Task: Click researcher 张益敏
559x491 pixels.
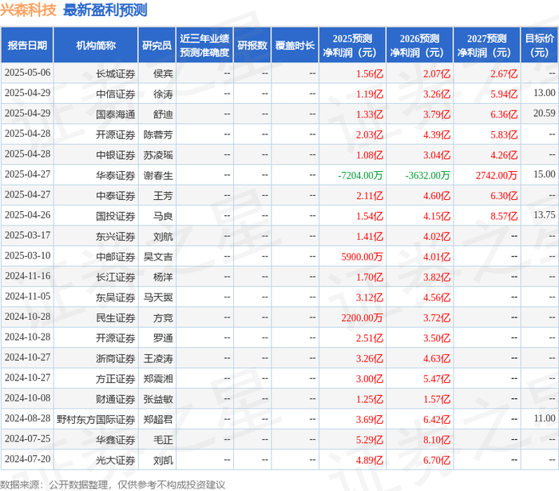Action: point(158,399)
